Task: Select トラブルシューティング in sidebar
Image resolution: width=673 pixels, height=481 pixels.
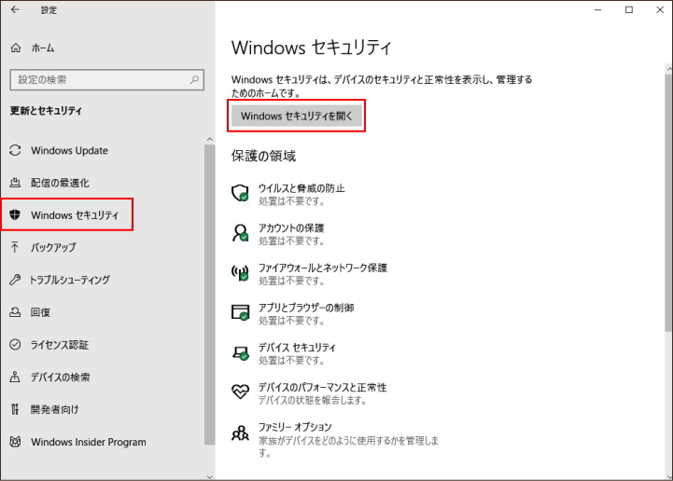Action: [x=70, y=280]
